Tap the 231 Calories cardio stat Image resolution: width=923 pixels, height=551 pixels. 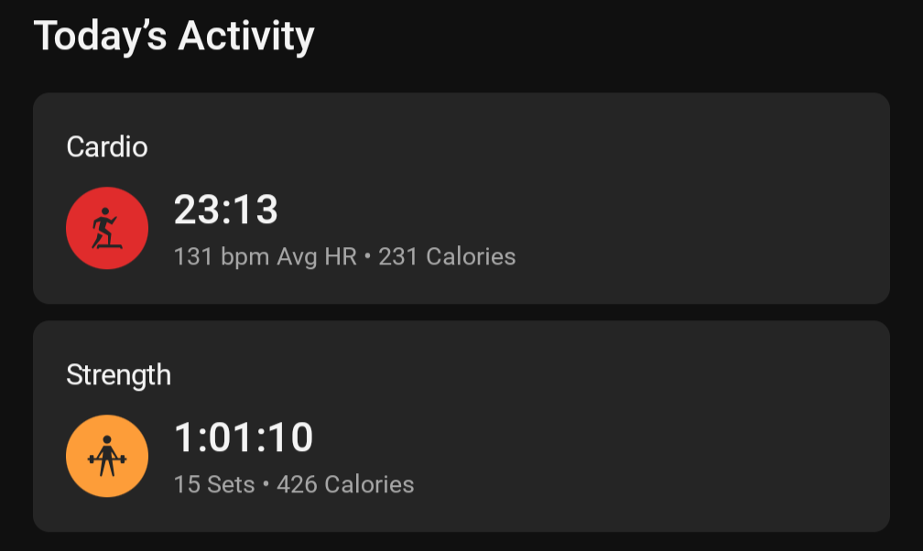tap(447, 256)
